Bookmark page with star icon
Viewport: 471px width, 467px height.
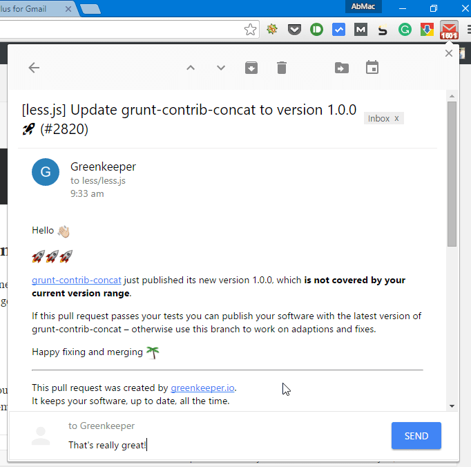pyautogui.click(x=250, y=30)
